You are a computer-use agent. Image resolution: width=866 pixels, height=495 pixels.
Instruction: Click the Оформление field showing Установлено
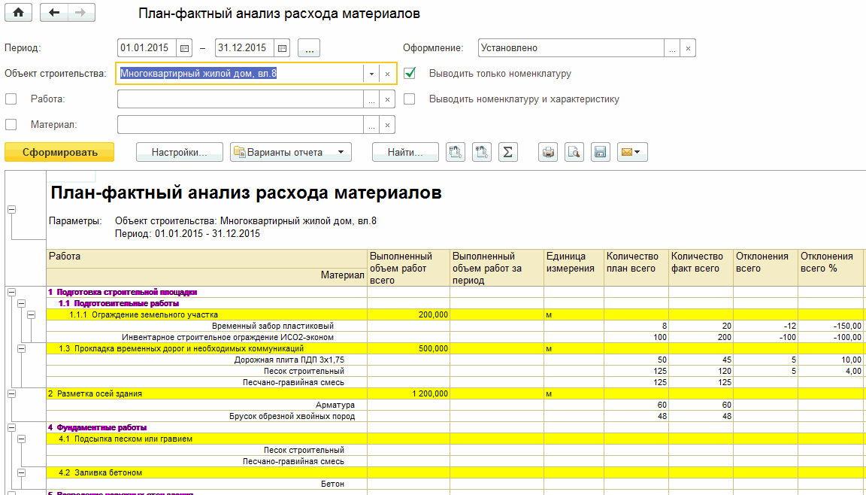[571, 48]
